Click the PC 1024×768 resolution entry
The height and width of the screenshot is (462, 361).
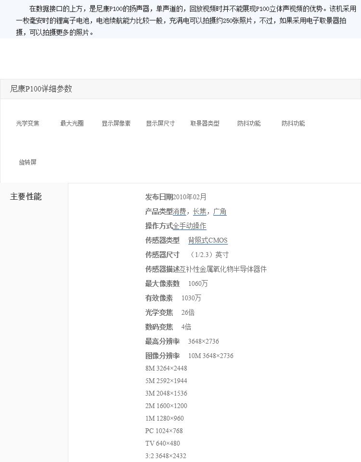coord(164,431)
